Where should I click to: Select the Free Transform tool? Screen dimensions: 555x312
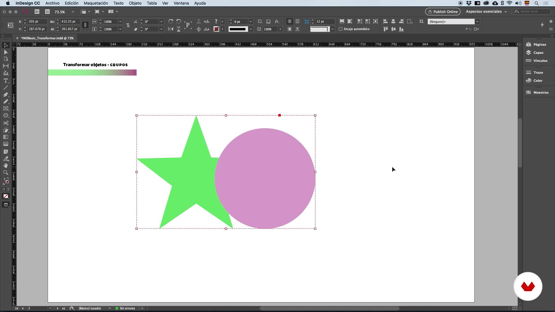[x=5, y=130]
